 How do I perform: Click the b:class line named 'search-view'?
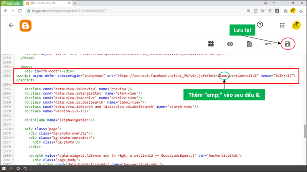(x=111, y=107)
